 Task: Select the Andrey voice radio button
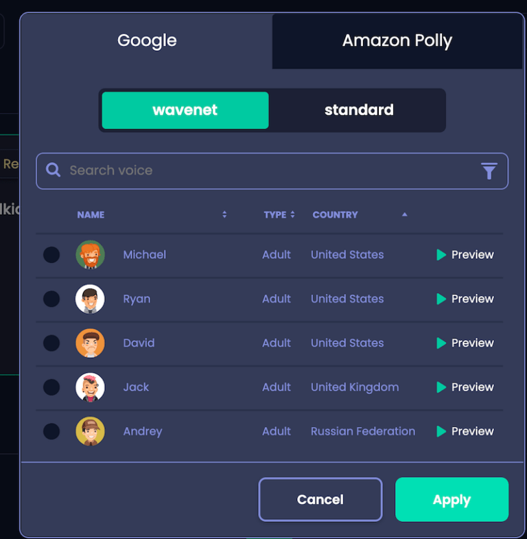coord(51,431)
